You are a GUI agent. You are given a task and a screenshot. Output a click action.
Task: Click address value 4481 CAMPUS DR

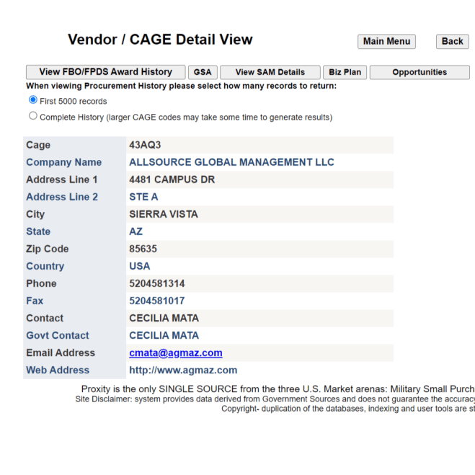click(172, 179)
